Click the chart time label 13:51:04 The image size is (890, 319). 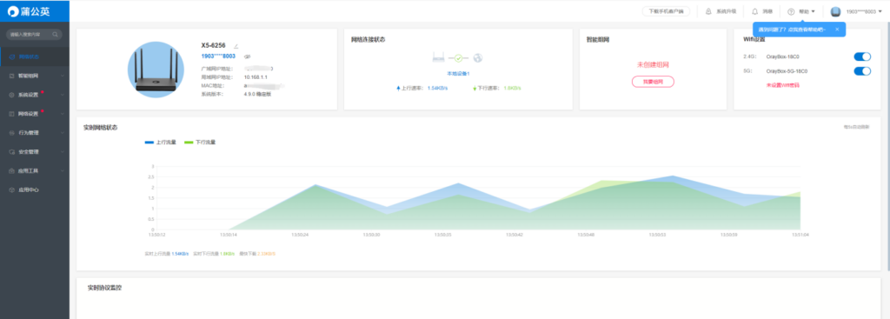coord(800,234)
